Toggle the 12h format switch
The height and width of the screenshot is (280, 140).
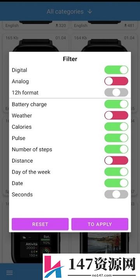pyautogui.click(x=116, y=93)
